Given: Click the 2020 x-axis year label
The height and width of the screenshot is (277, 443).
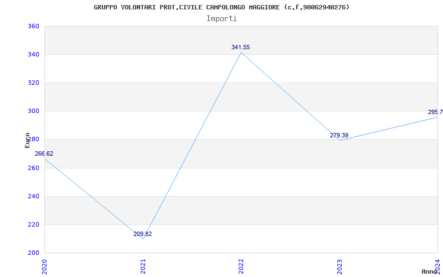Looking at the screenshot, I should pyautogui.click(x=45, y=266).
